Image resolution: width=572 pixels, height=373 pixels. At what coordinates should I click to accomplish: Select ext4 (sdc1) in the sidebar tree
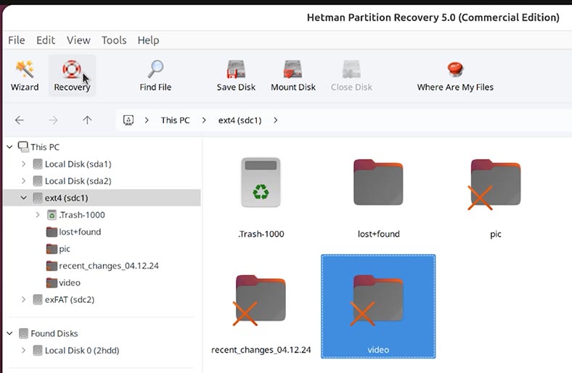click(66, 198)
